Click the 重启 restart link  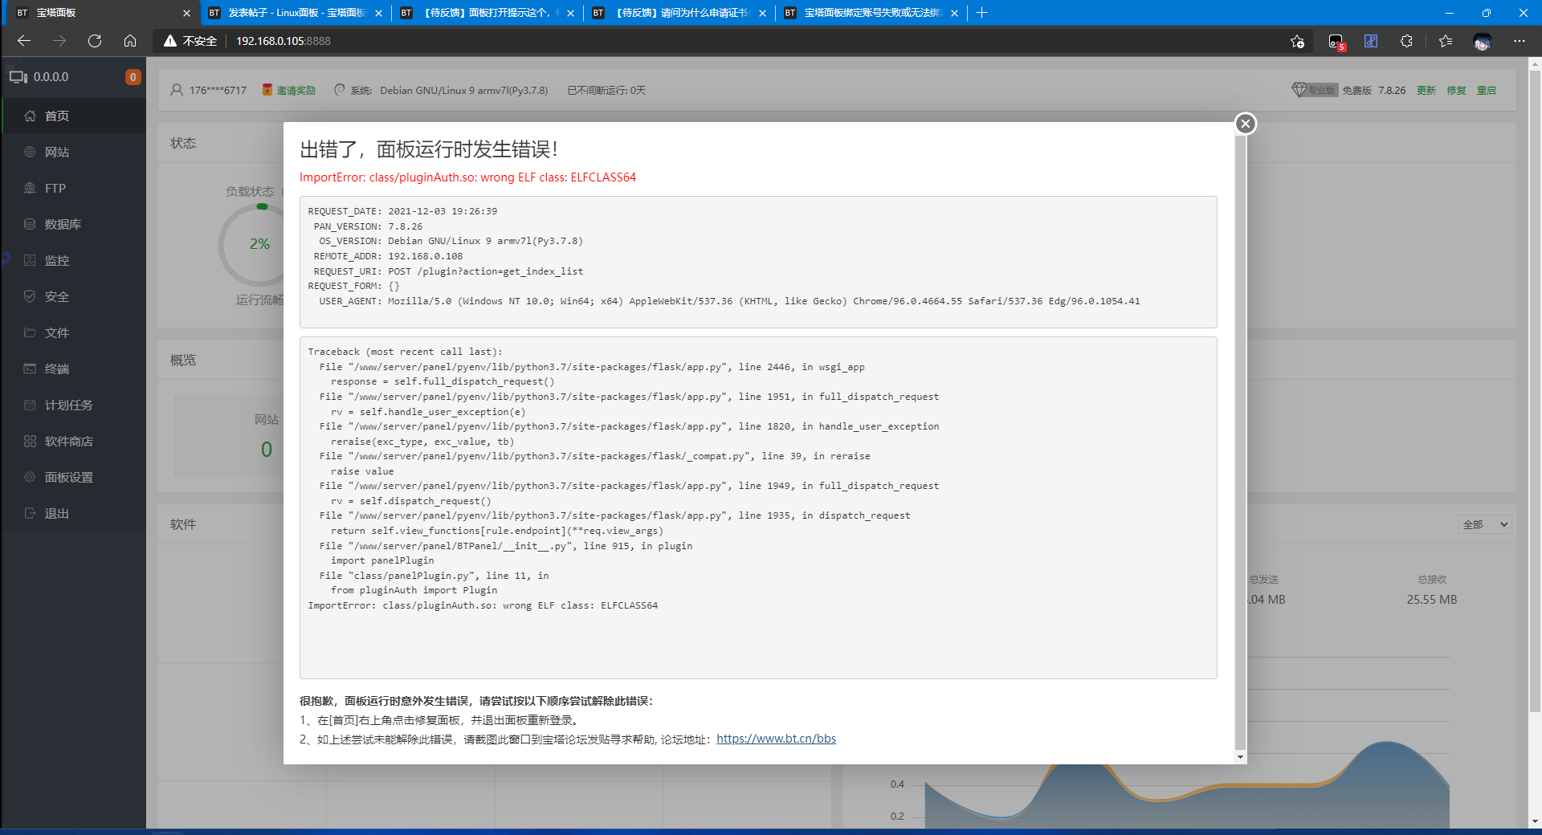coord(1487,90)
